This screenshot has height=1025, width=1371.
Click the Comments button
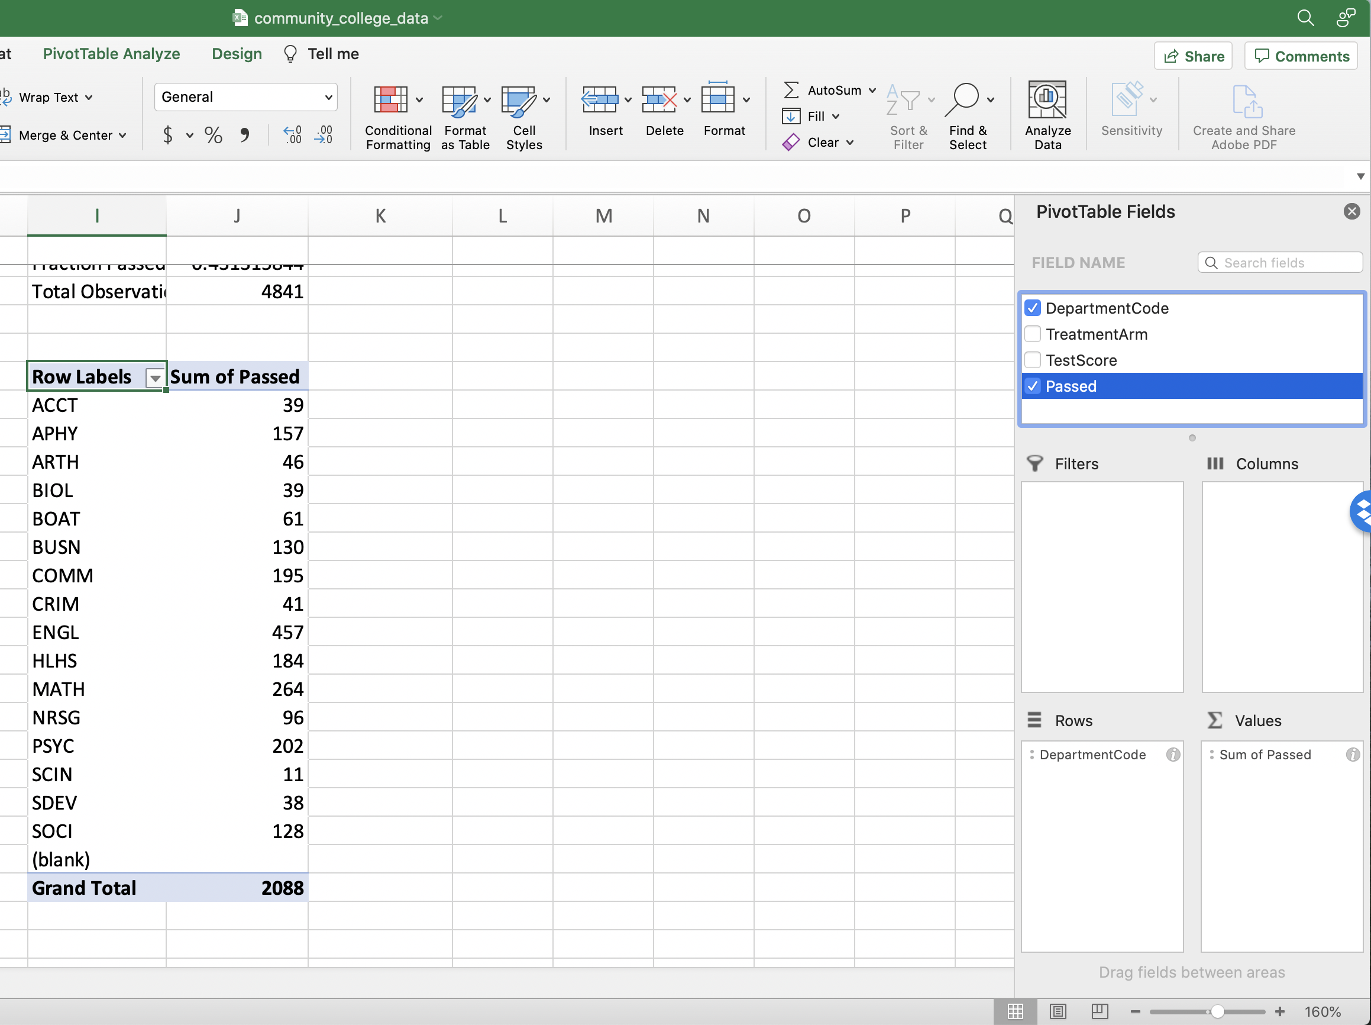click(x=1301, y=54)
